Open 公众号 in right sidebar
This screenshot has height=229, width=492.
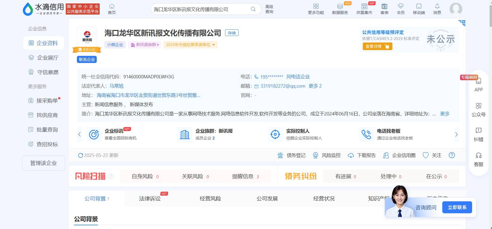478,110
